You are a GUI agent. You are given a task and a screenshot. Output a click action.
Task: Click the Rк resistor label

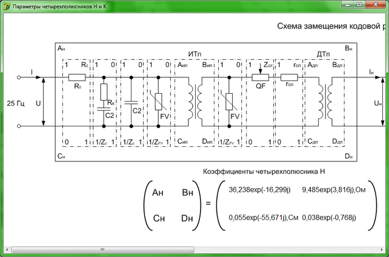111,103
